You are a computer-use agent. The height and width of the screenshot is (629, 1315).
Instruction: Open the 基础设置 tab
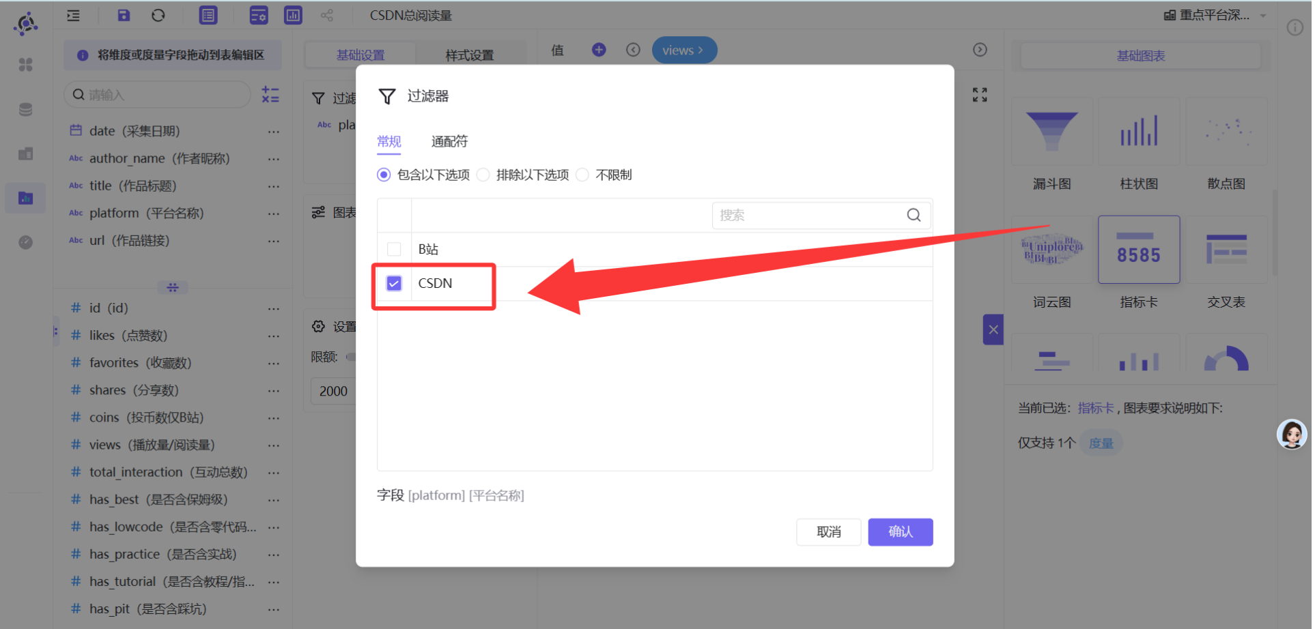click(x=360, y=55)
